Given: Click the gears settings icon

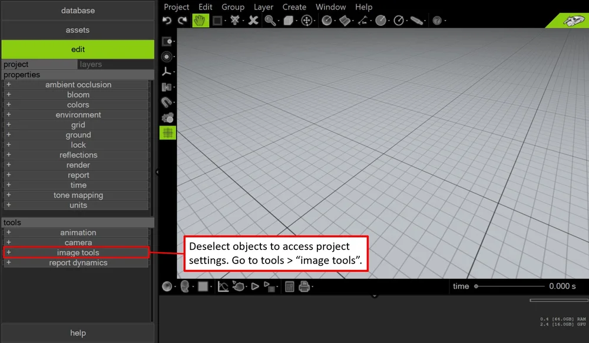Looking at the screenshot, I should click(167, 118).
